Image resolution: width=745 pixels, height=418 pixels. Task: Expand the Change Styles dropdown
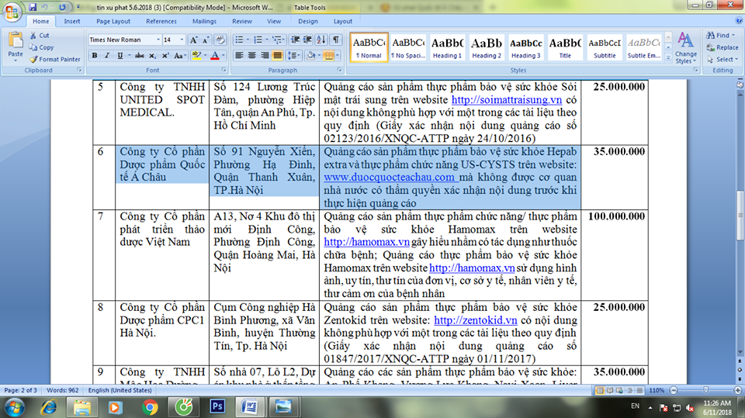(685, 47)
